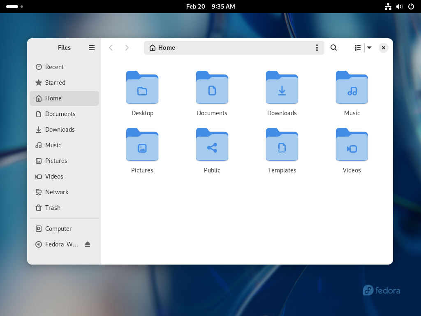Click the Templates folder name label
The width and height of the screenshot is (421, 316).
[x=282, y=170]
